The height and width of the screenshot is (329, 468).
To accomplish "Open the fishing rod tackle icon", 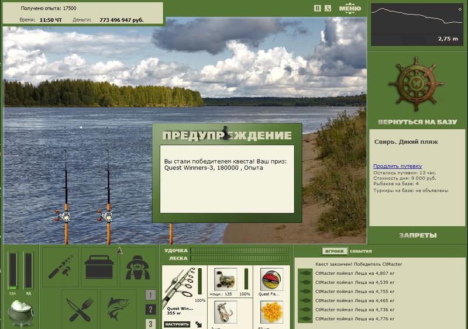I will click(61, 266).
